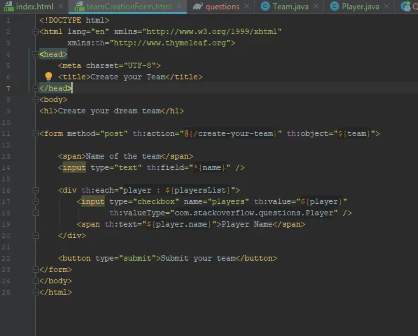Image resolution: width=418 pixels, height=336 pixels.
Task: Close the Team.java tab
Action: [316, 6]
